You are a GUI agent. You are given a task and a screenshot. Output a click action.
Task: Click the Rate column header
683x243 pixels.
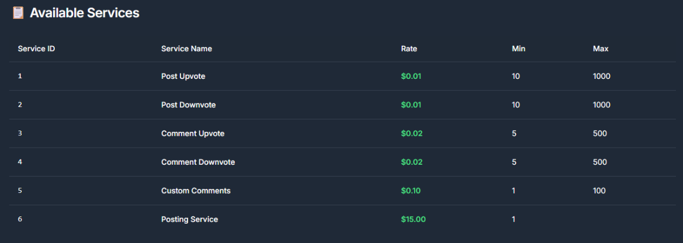pyautogui.click(x=409, y=49)
